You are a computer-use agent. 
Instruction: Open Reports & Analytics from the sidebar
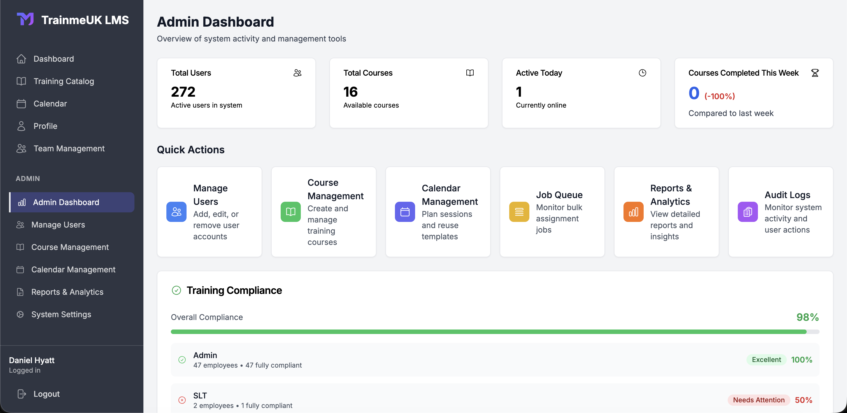(x=68, y=292)
